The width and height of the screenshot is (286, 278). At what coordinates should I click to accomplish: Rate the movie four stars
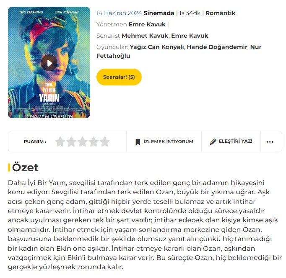pyautogui.click(x=94, y=142)
